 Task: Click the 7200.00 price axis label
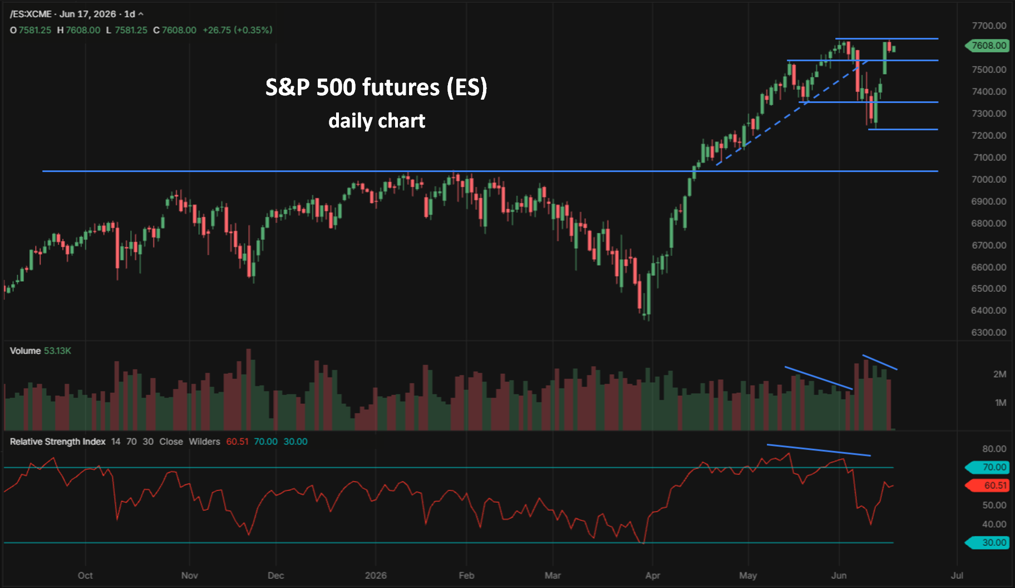[989, 135]
